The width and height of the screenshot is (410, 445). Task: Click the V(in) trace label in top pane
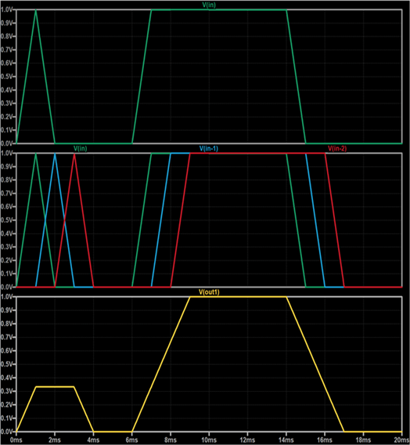[x=209, y=5]
